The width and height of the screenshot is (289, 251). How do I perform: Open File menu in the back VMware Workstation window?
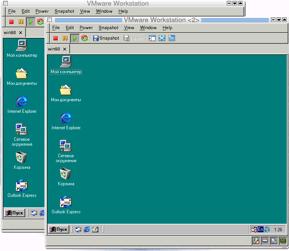[12, 11]
